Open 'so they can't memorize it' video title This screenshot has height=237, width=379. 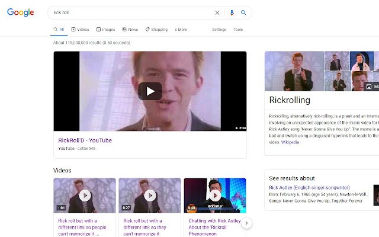pos(144,228)
